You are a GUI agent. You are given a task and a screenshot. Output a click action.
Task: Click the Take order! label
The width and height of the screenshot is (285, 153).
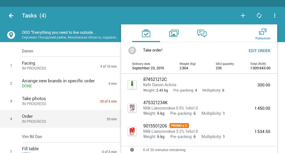pyautogui.click(x=153, y=50)
